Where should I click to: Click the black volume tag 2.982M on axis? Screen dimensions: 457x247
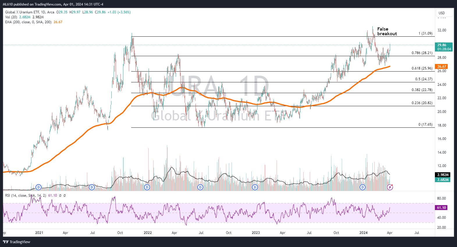click(443, 175)
